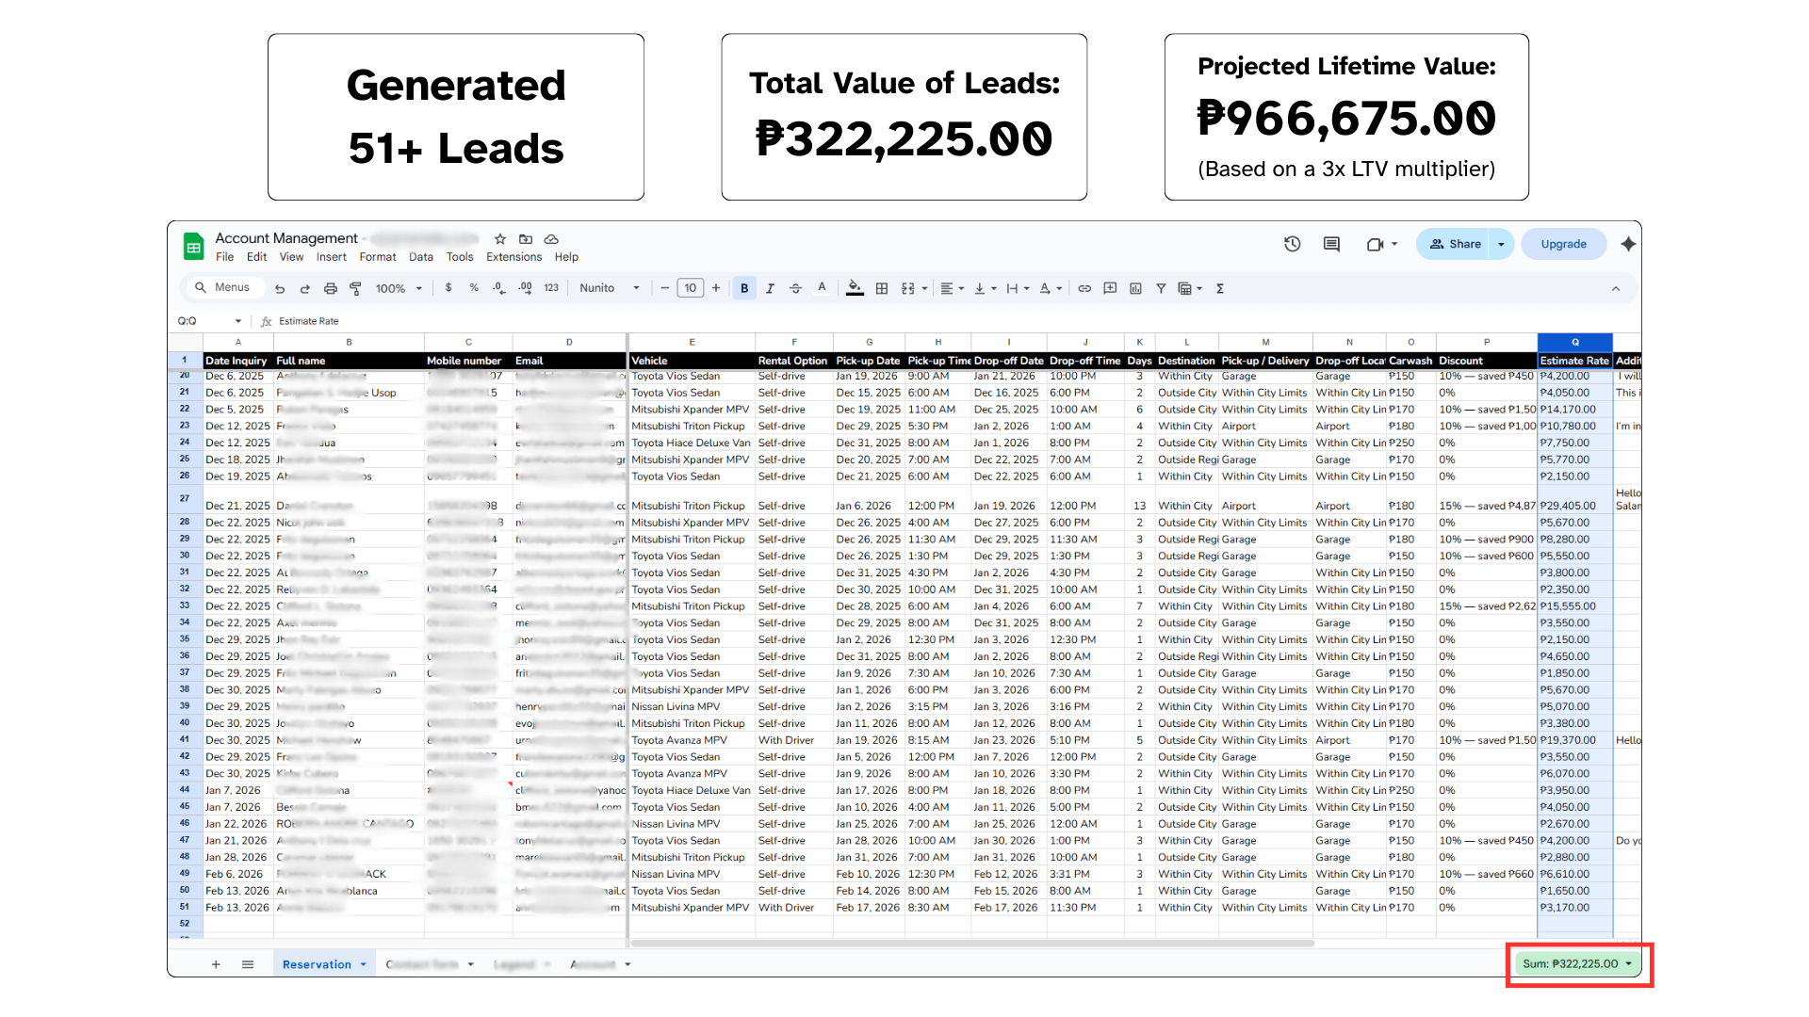
Task: Switch to the Reservation sheet tab
Action: 317,964
